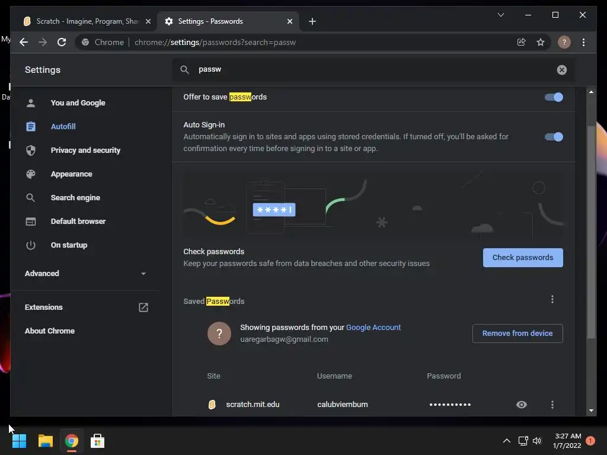The image size is (607, 455).
Task: Open the Google Account link
Action: tap(373, 327)
